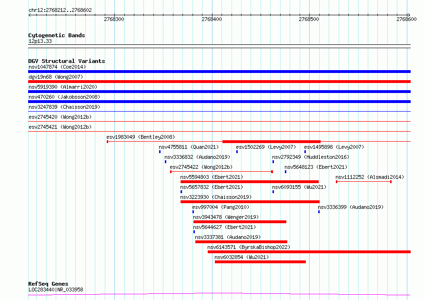Click the nsv1047874 (Coe2014) blue variant bar

click(x=219, y=72)
